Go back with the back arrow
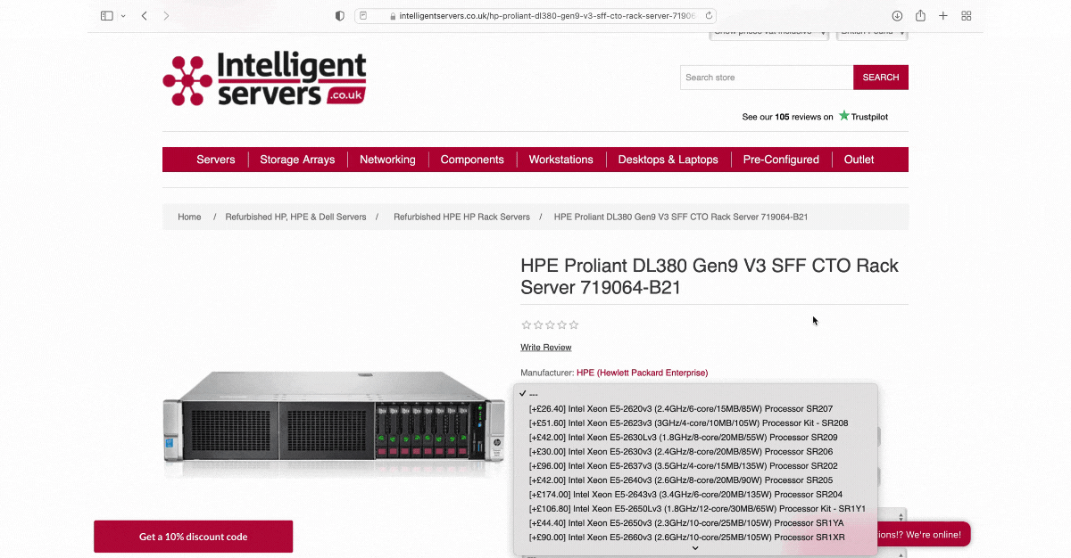The width and height of the screenshot is (1071, 558). coord(145,16)
